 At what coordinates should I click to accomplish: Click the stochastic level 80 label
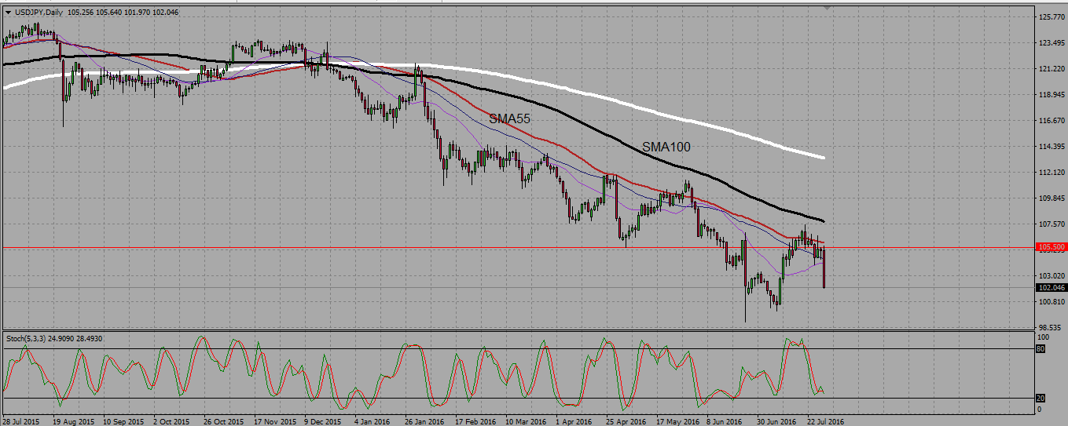click(x=1040, y=348)
